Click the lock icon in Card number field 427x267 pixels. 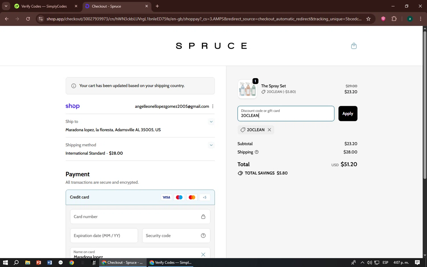pyautogui.click(x=203, y=217)
